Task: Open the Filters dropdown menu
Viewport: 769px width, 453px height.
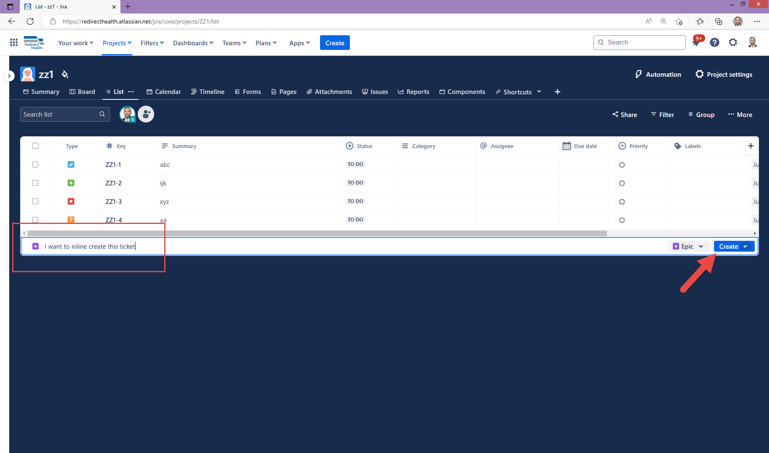Action: point(152,43)
